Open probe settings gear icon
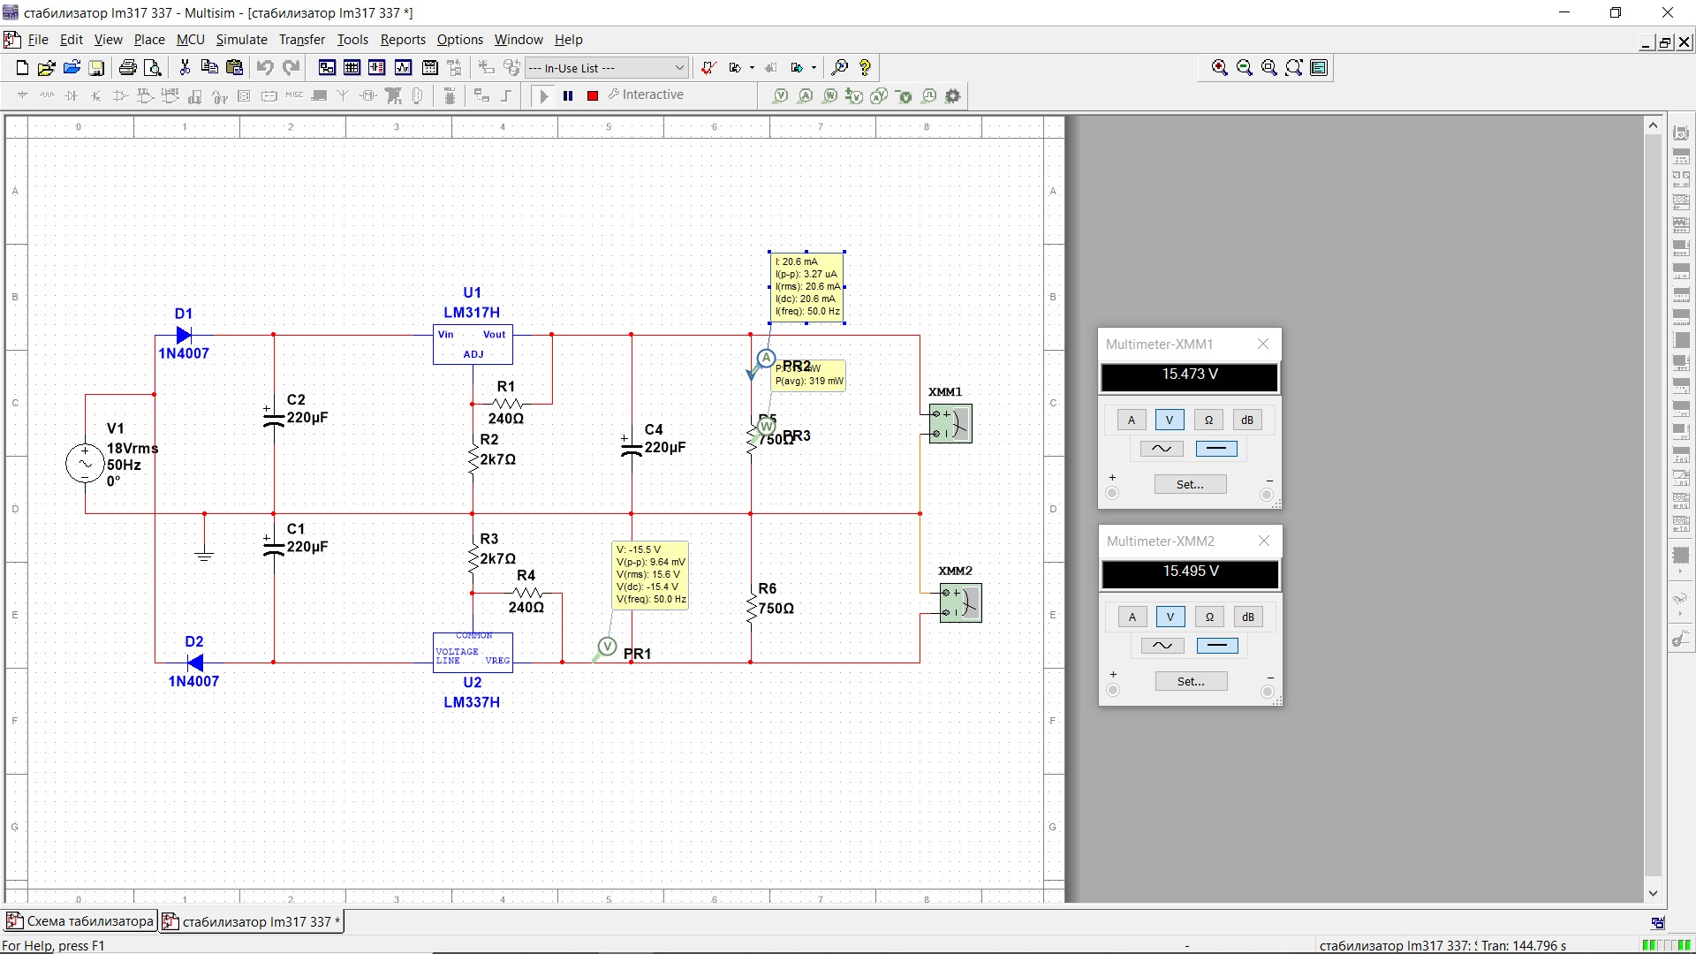 click(953, 95)
